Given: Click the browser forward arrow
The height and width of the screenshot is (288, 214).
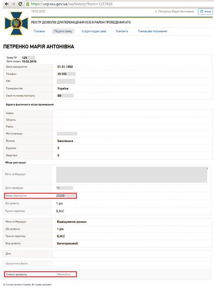Looking at the screenshot, I should (x=13, y=4).
